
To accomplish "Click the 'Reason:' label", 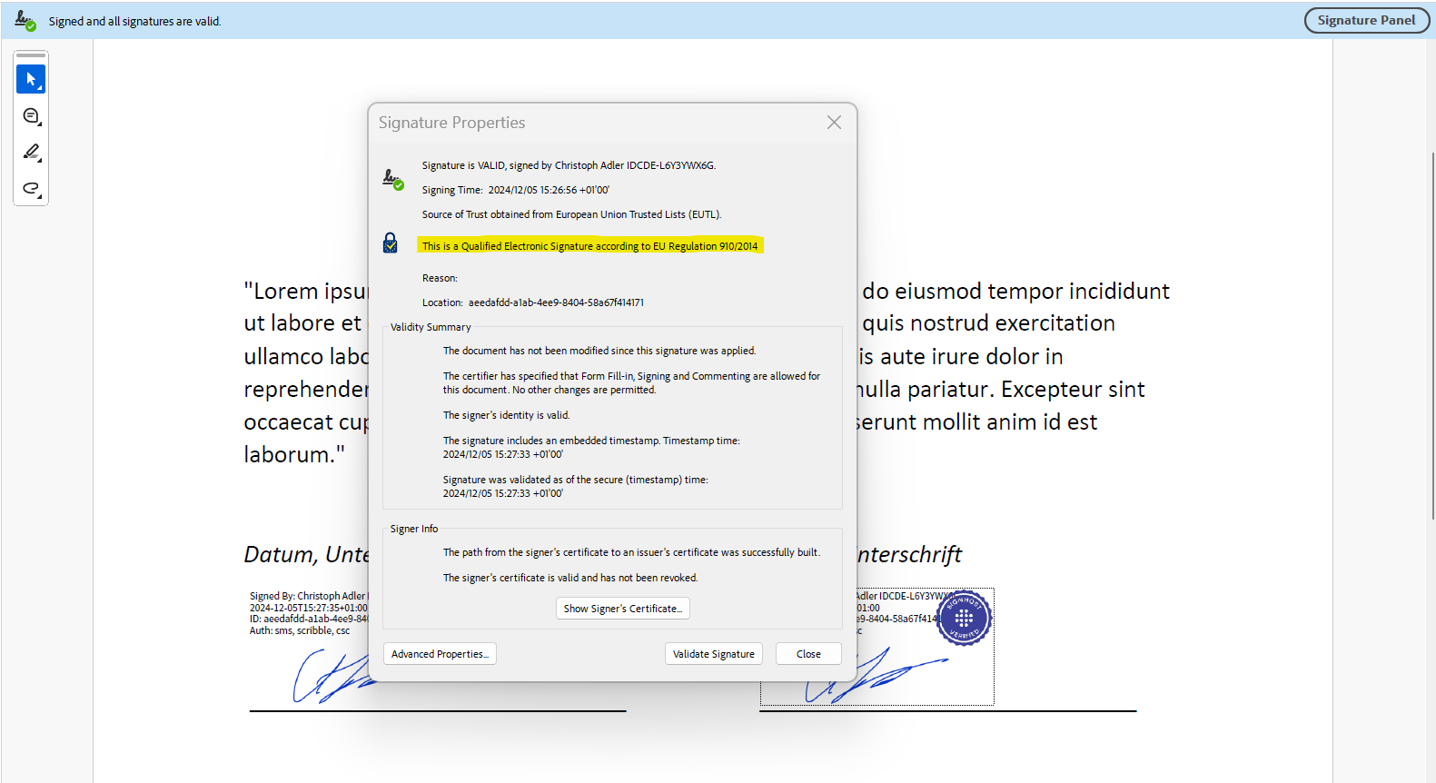I will click(440, 278).
